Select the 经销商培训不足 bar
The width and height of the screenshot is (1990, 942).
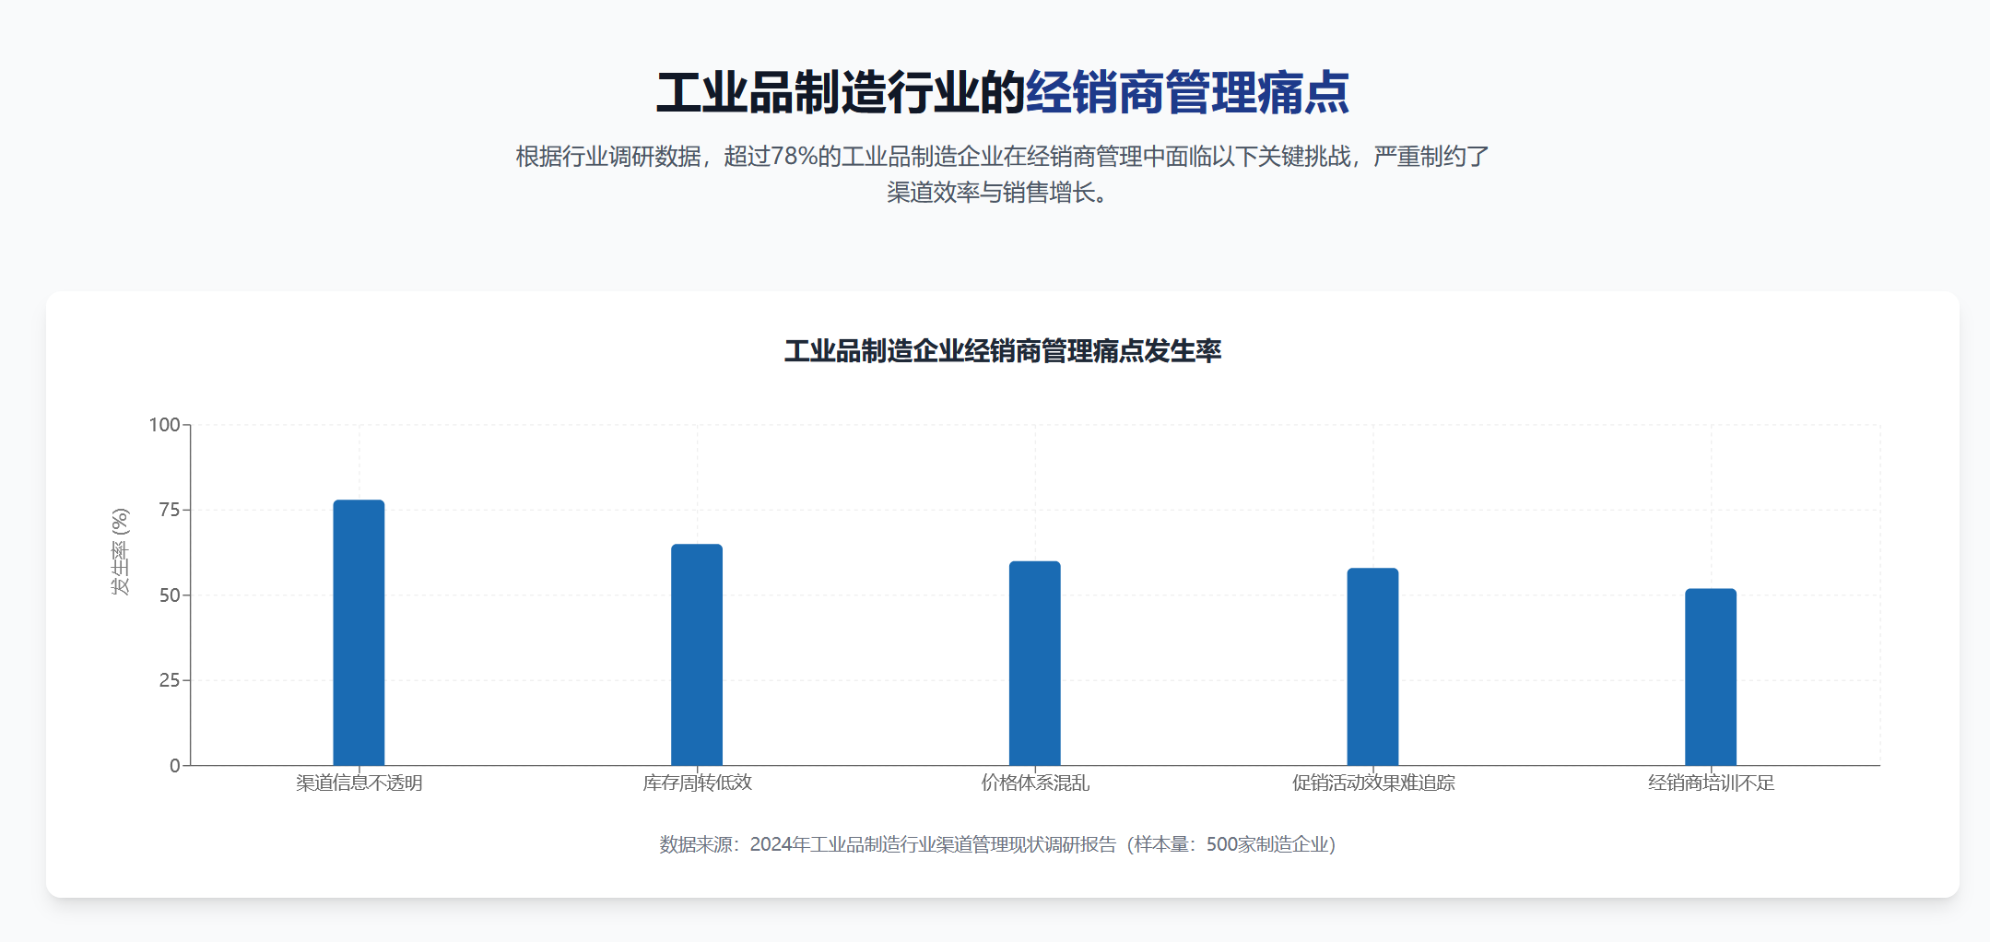click(x=1711, y=677)
